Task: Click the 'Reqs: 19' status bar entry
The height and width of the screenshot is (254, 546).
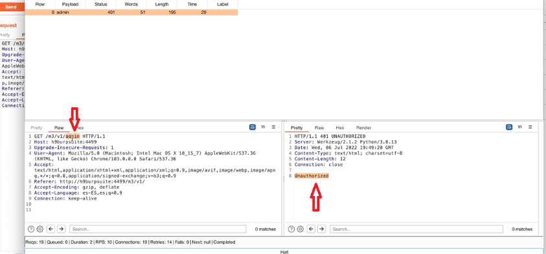Action: (x=34, y=242)
